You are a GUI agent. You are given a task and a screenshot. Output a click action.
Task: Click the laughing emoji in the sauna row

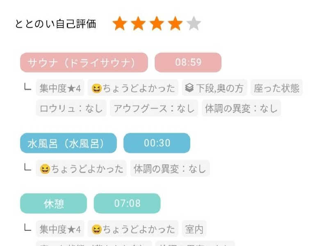point(97,88)
